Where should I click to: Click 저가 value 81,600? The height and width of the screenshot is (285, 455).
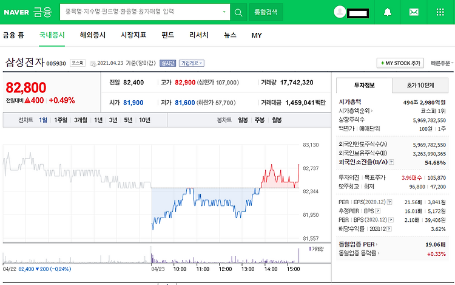(185, 103)
